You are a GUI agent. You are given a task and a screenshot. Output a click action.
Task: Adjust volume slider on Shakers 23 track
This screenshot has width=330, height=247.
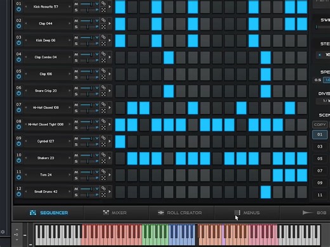(x=87, y=155)
